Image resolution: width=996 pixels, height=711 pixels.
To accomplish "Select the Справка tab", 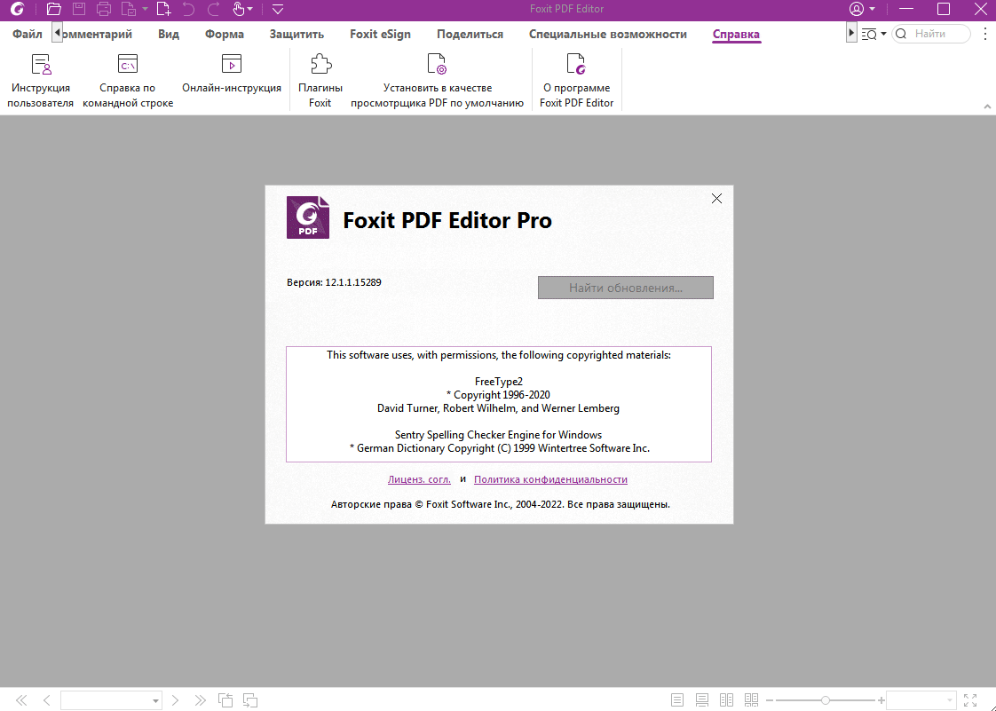I will coord(736,35).
